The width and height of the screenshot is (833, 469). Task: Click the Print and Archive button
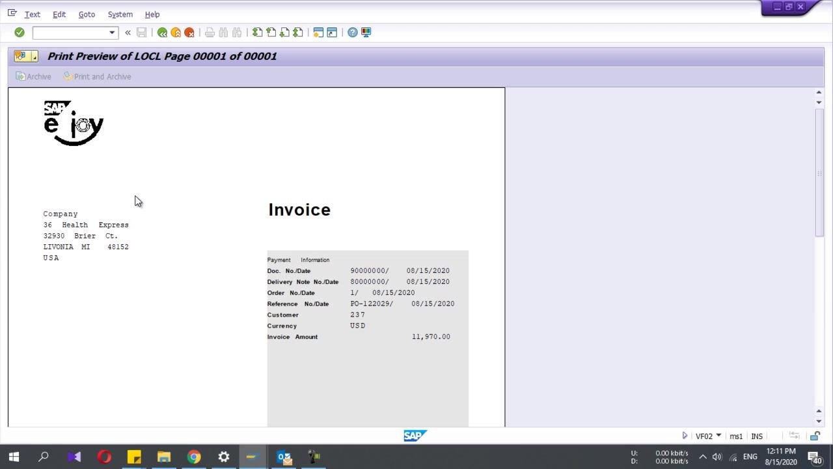(x=97, y=77)
